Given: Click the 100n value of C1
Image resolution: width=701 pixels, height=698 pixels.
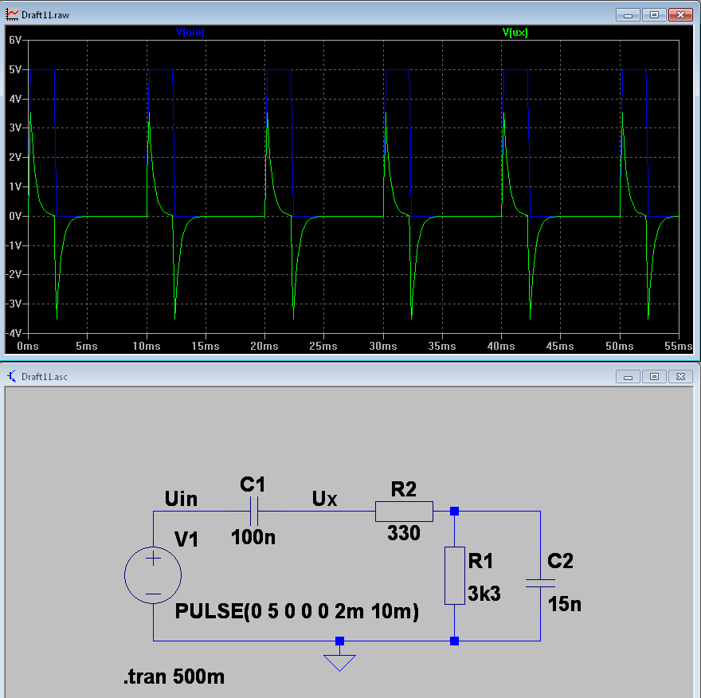Looking at the screenshot, I should click(x=253, y=536).
